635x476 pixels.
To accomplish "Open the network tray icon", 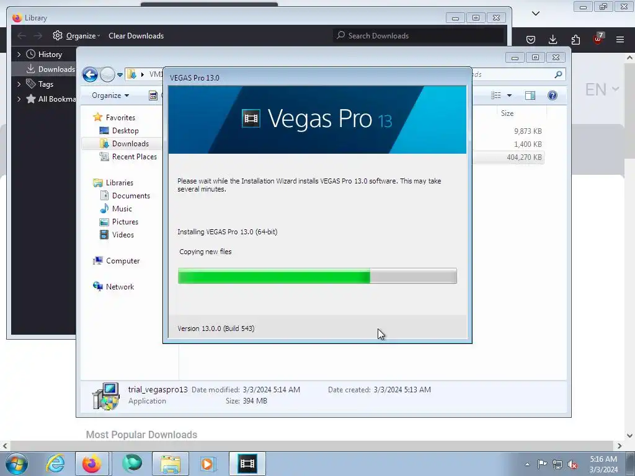I will [x=557, y=464].
